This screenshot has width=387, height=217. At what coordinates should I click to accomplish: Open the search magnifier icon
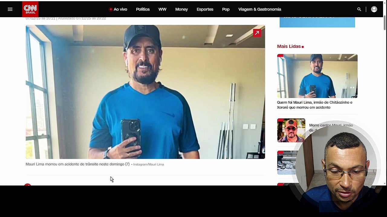pos(359,9)
